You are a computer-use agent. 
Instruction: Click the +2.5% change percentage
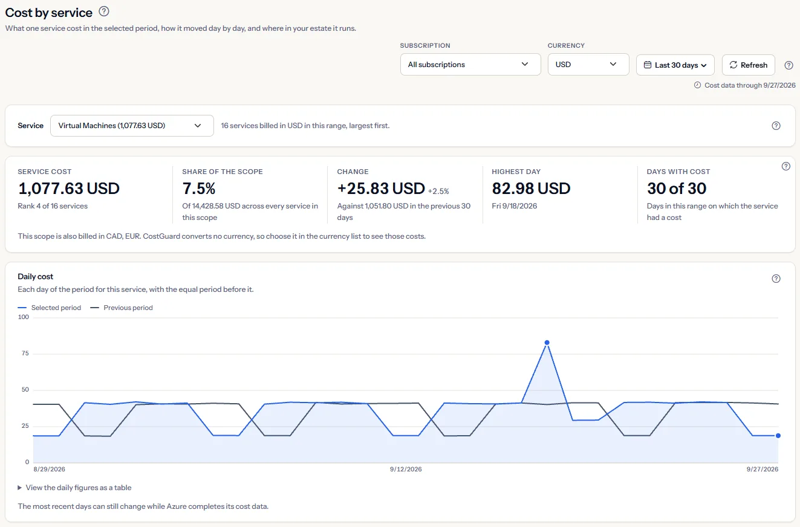click(438, 191)
